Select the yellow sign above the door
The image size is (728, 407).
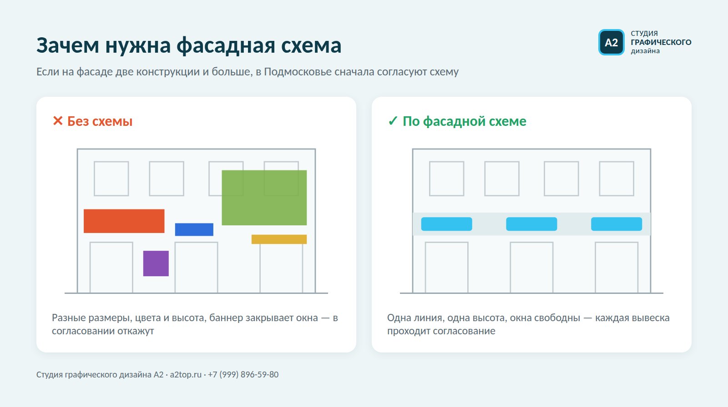pyautogui.click(x=279, y=239)
